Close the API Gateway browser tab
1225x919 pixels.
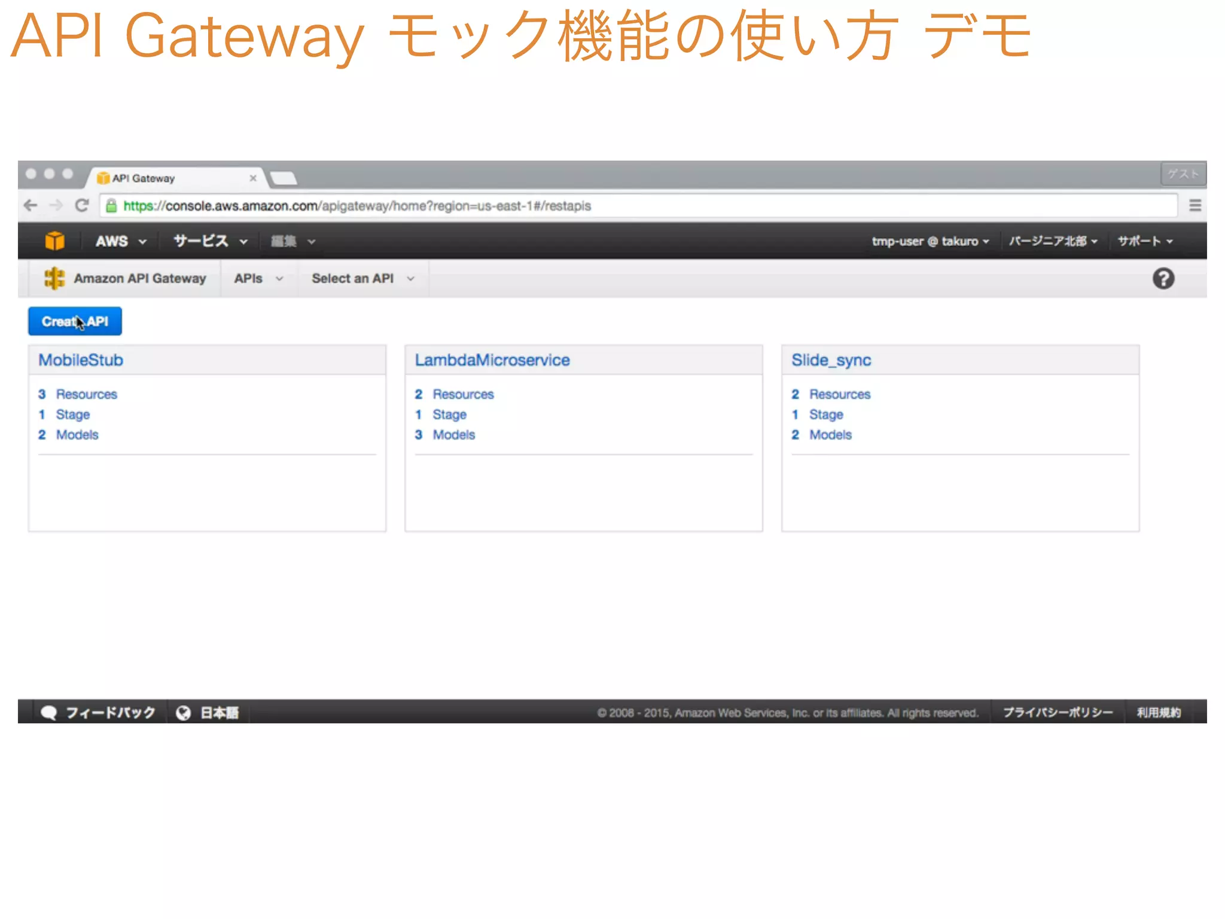click(x=253, y=178)
